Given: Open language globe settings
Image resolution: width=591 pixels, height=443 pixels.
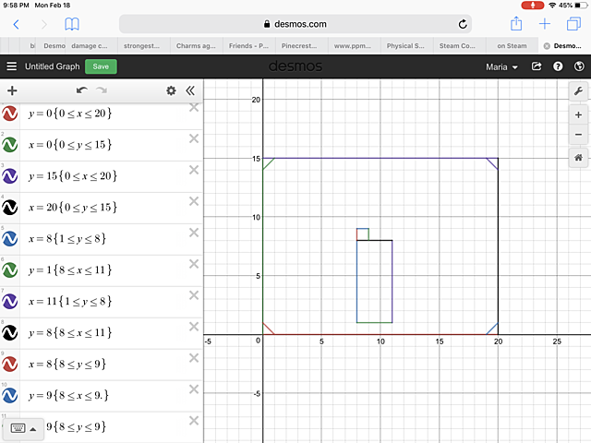Looking at the screenshot, I should [x=579, y=66].
